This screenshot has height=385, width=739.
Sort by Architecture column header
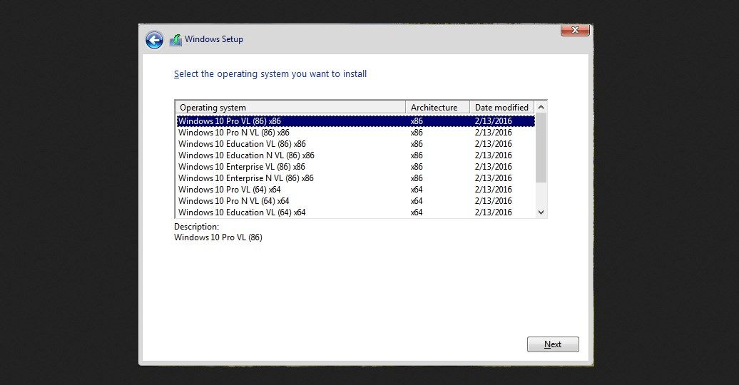tap(437, 108)
